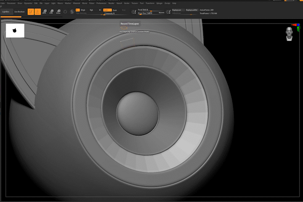This screenshot has height=202, width=303.
Task: Click the Z Intensity slider
Action: tap(116, 13)
